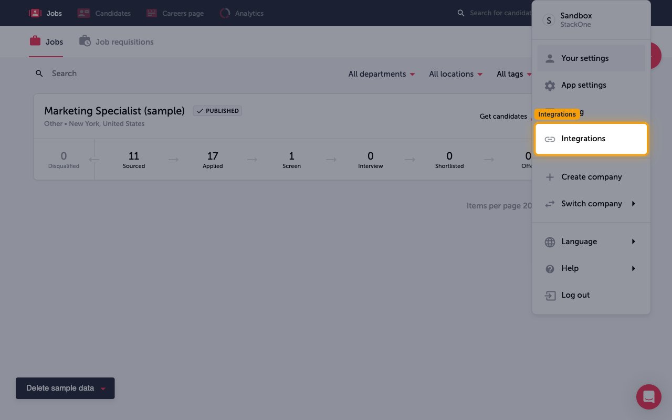672x420 pixels.
Task: Open the 1 Screen stage
Action: click(291, 160)
